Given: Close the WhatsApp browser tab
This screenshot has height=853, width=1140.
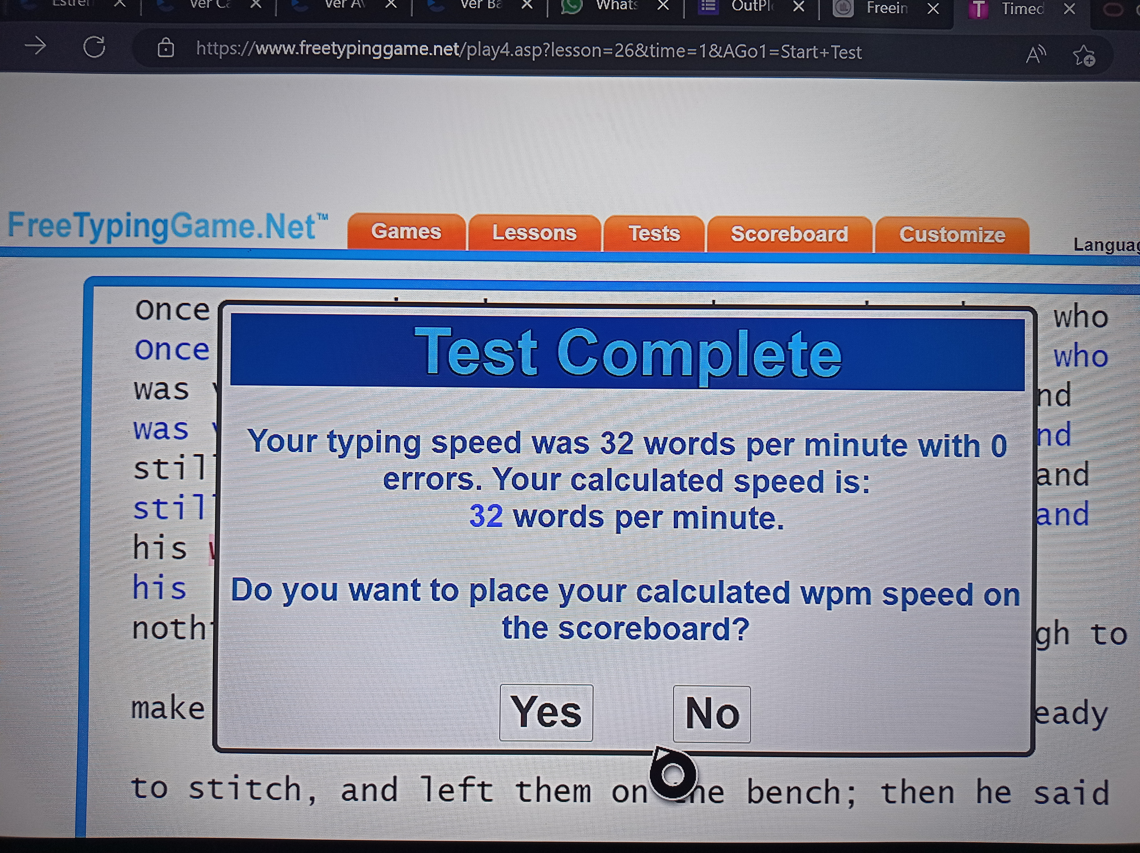Looking at the screenshot, I should (663, 6).
